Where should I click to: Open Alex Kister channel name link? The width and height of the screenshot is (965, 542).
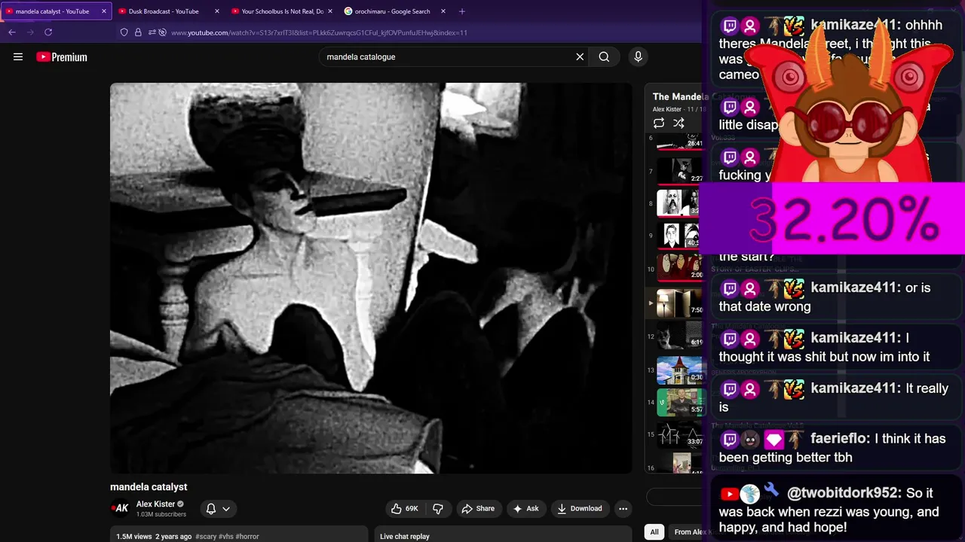[x=155, y=504]
